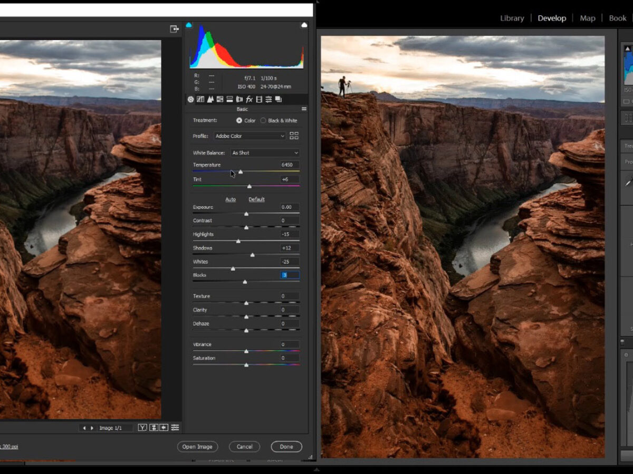Select the Black & White treatment
Screen dimensions: 633x474
click(x=263, y=121)
